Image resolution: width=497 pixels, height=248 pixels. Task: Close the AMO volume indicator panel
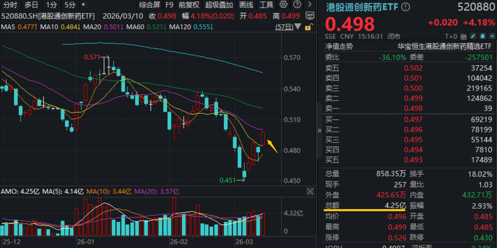310,191
